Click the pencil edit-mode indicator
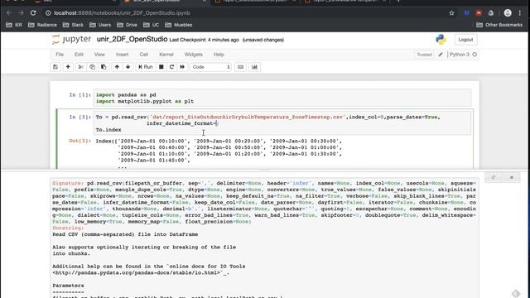 (441, 55)
